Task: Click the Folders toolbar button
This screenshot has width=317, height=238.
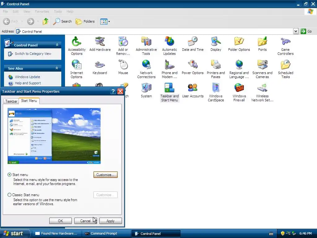Action: [85, 21]
